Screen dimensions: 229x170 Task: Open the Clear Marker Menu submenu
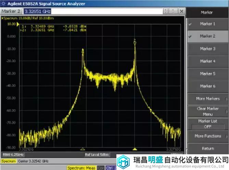[208, 111]
